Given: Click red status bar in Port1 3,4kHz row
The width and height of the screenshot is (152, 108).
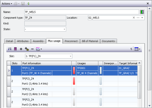Looking at the screenshot, I should pos(74,81).
